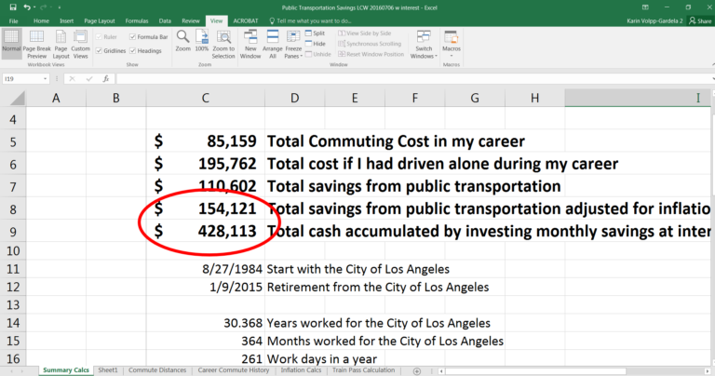Viewport: 715px width, 376px height.
Task: Select the 8/27/1984 date cell
Action: pyautogui.click(x=206, y=269)
